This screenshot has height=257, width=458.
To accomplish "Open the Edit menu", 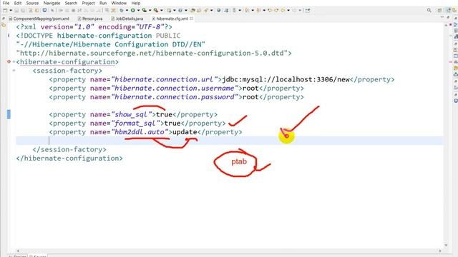I will coord(17,3).
